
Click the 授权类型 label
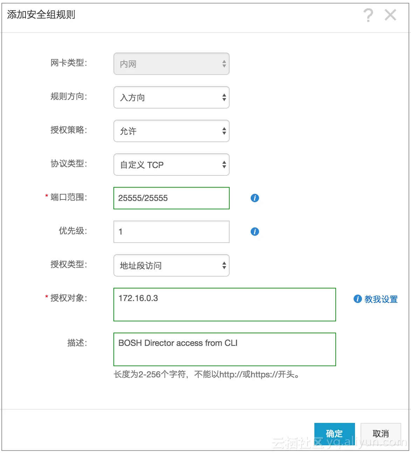tap(69, 264)
